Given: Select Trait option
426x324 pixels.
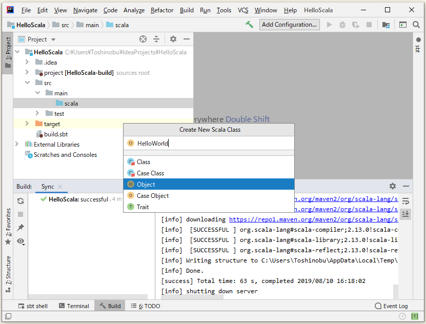Looking at the screenshot, I should click(x=209, y=207).
